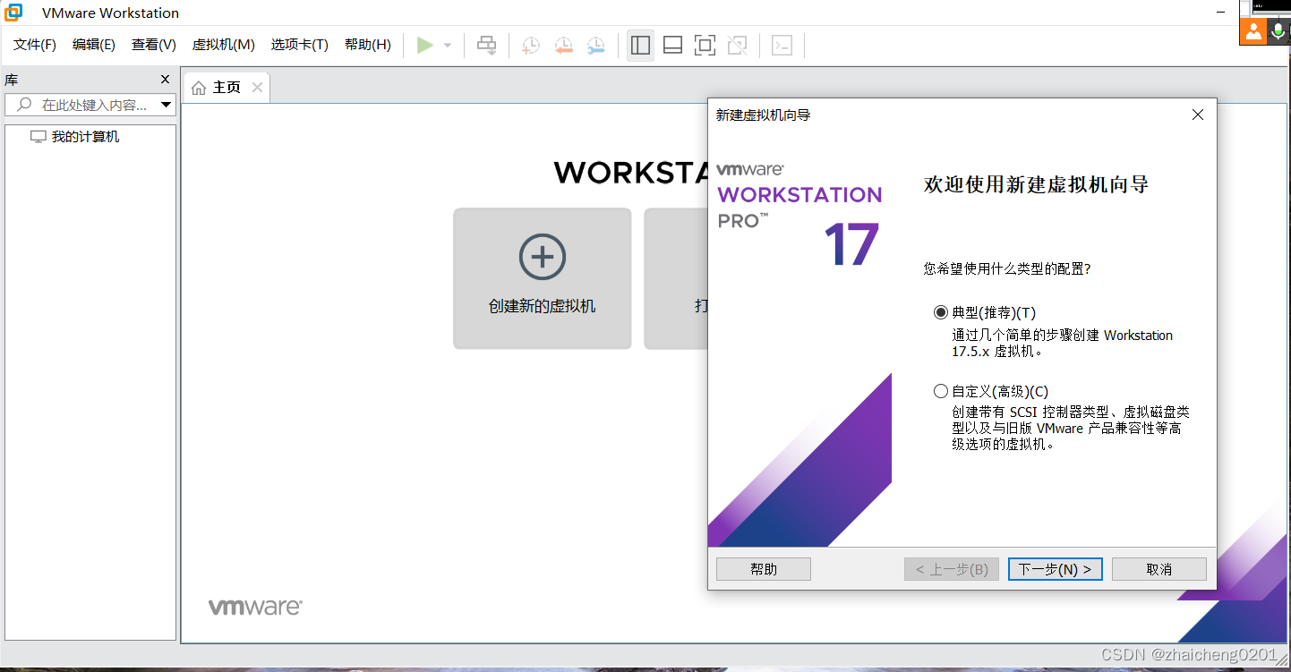Click the search magnifier icon in library

pos(24,105)
